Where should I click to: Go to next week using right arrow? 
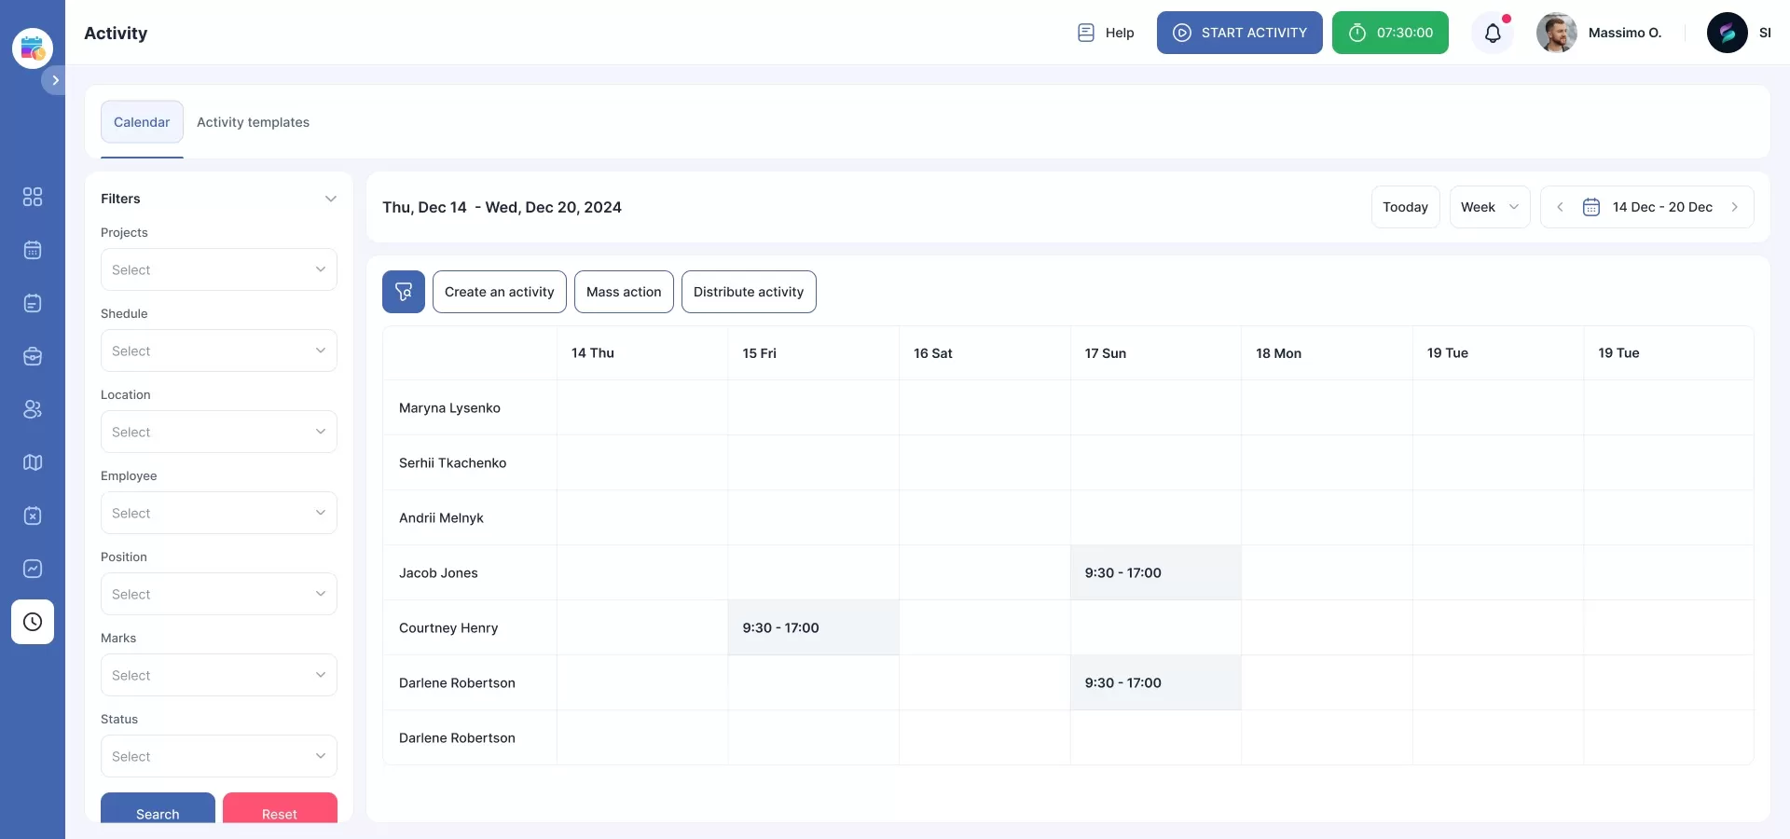pyautogui.click(x=1734, y=207)
